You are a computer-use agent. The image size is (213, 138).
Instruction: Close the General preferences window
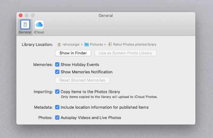point(21,16)
